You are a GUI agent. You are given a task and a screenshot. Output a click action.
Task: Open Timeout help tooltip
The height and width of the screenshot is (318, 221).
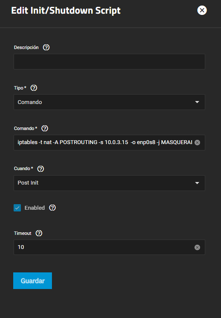pyautogui.click(x=39, y=233)
